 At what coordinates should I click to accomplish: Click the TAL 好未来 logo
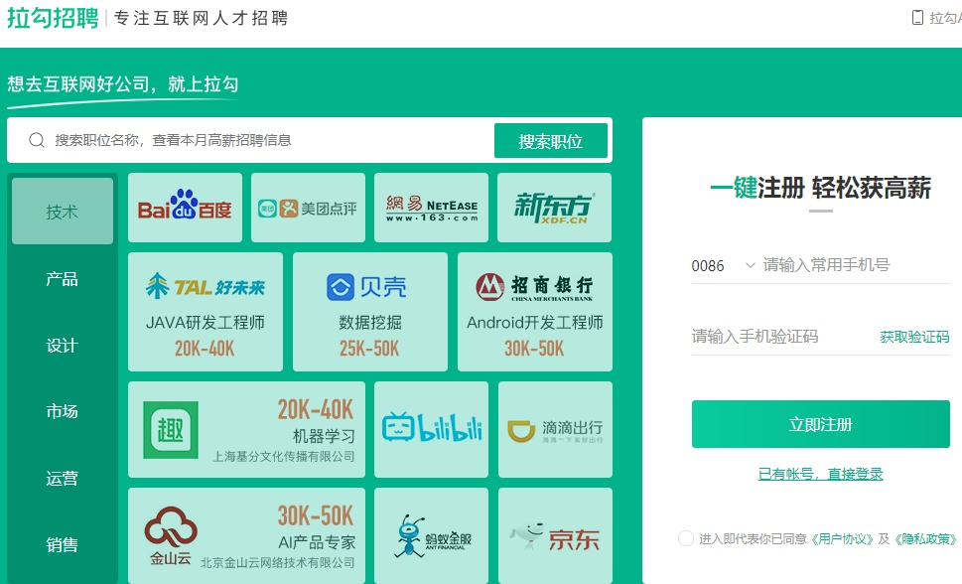pos(206,286)
